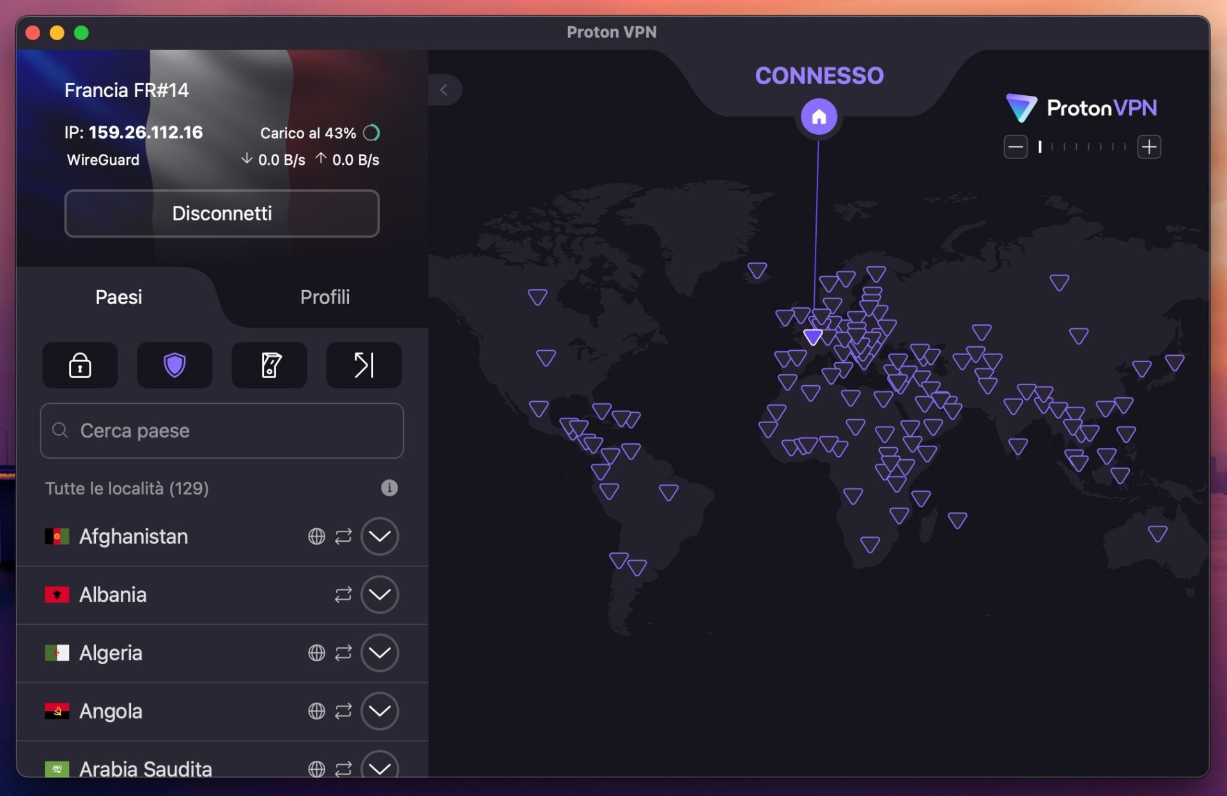Click the search magnifier icon

pos(60,431)
